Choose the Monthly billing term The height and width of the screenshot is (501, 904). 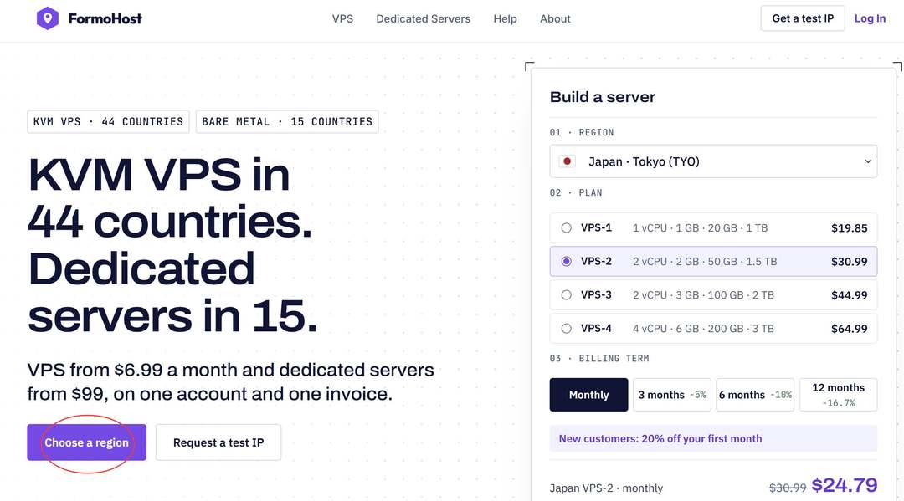click(588, 395)
